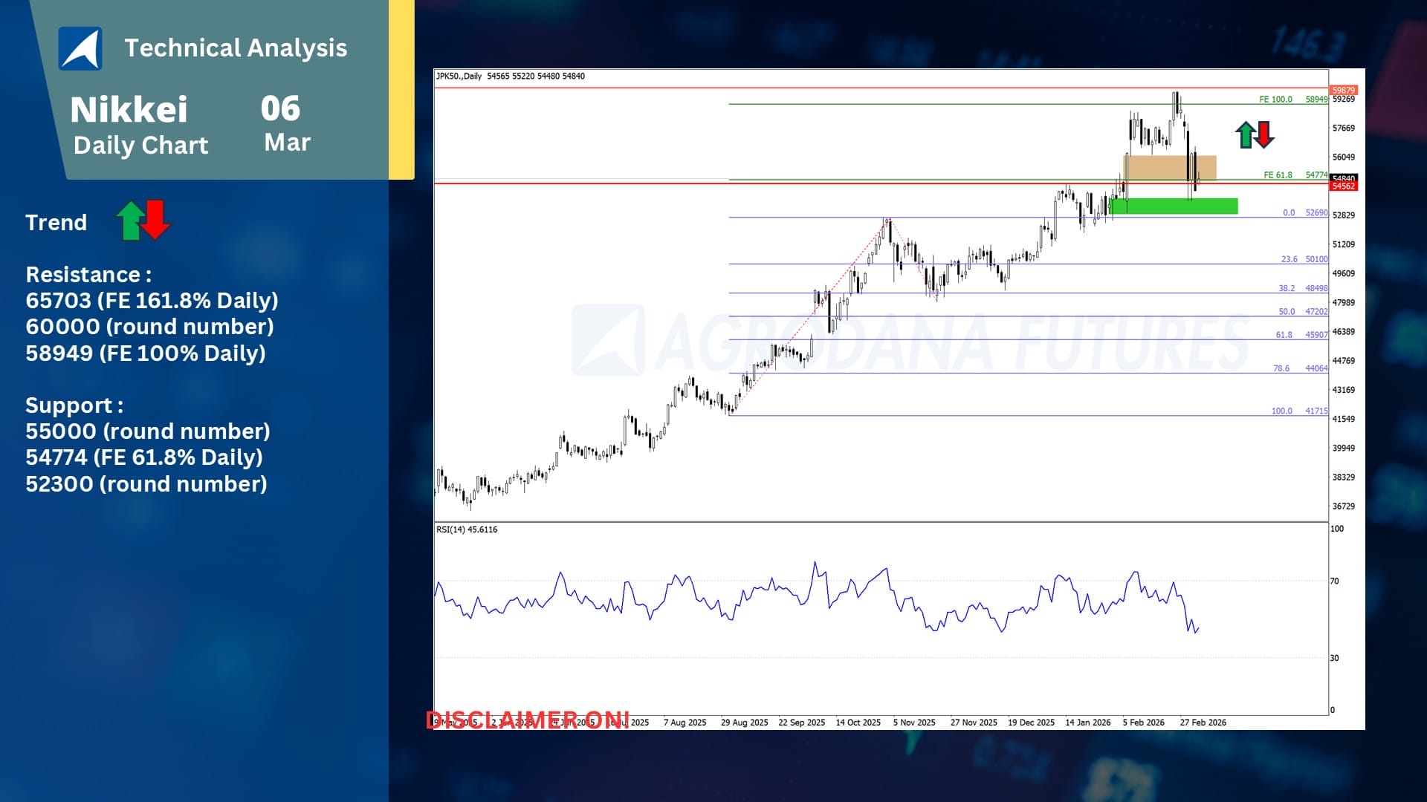Click the 100.0 41715 Fibonacci label
This screenshot has width=1427, height=802.
[1298, 411]
